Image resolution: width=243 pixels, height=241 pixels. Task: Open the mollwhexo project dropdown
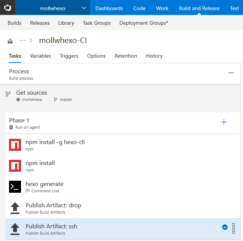pos(53,8)
